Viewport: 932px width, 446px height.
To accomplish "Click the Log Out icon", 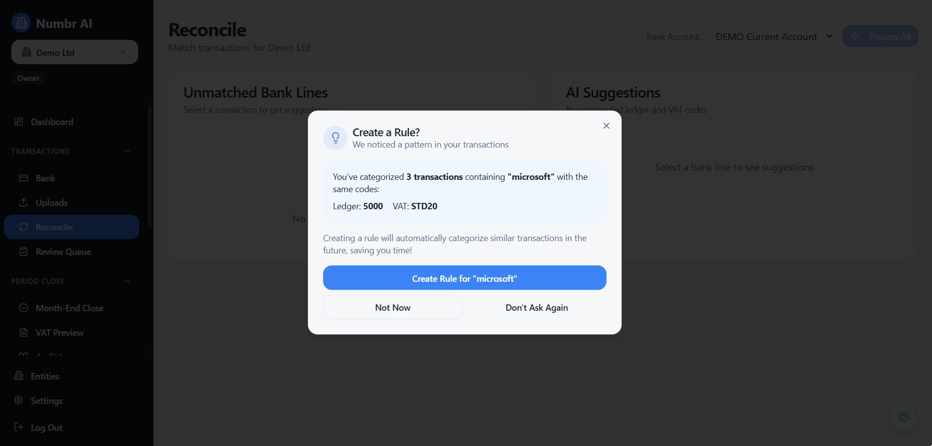I will pyautogui.click(x=19, y=427).
